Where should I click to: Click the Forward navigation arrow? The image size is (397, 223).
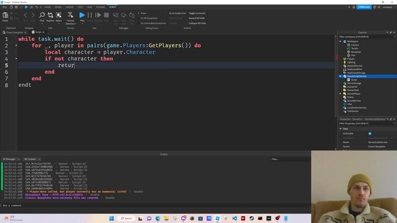coord(33,15)
